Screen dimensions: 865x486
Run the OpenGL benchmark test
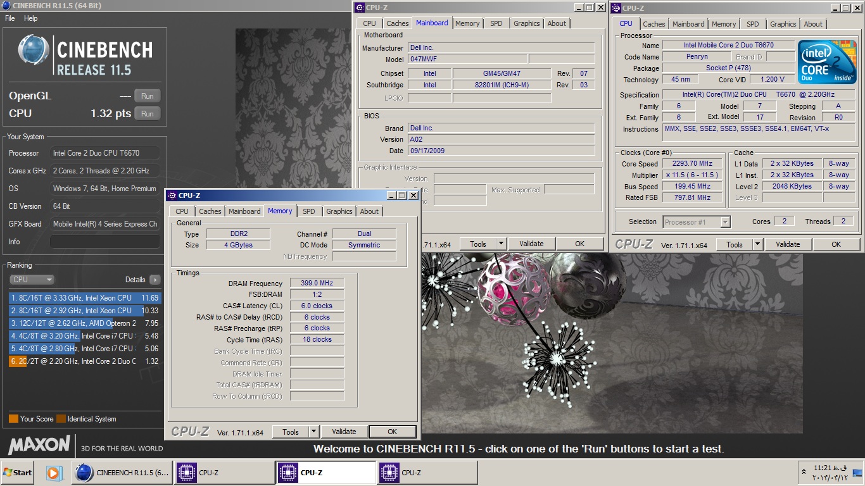147,96
